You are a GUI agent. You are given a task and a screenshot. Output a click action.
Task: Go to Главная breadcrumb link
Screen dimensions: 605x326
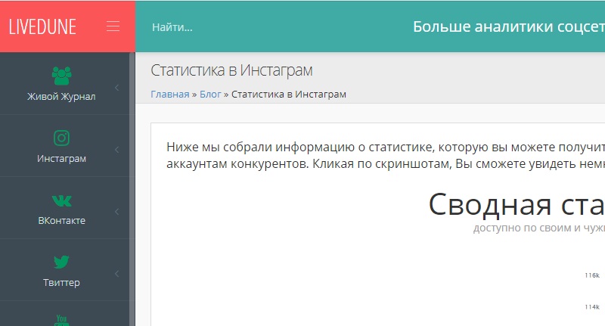pos(169,94)
